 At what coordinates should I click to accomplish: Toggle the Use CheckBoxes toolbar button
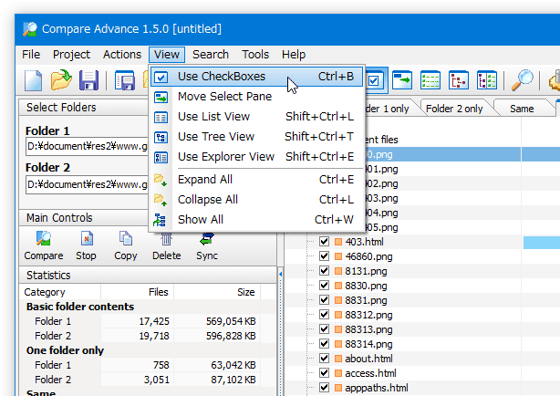click(375, 80)
